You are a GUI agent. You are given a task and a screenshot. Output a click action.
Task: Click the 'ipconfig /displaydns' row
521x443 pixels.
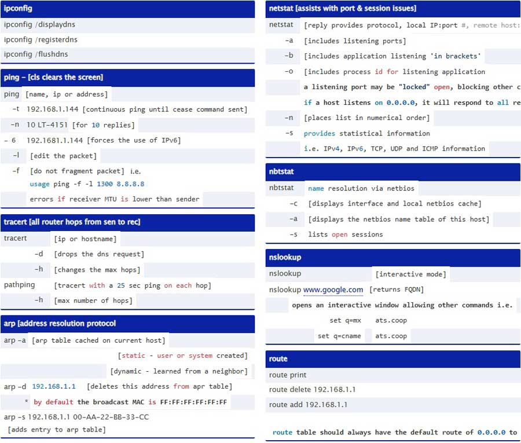[x=127, y=25]
